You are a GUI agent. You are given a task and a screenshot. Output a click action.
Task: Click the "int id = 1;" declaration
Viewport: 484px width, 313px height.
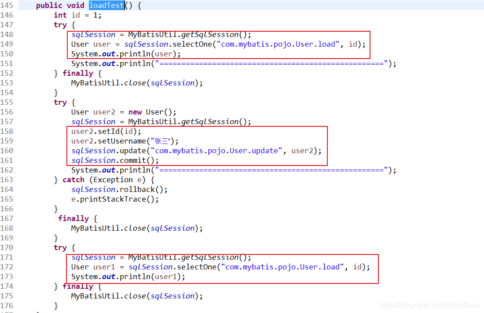(x=77, y=15)
